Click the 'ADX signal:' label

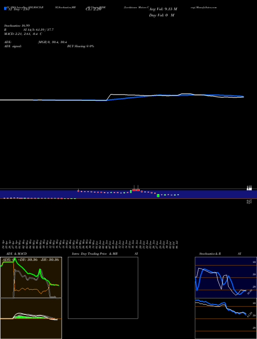click(13, 46)
